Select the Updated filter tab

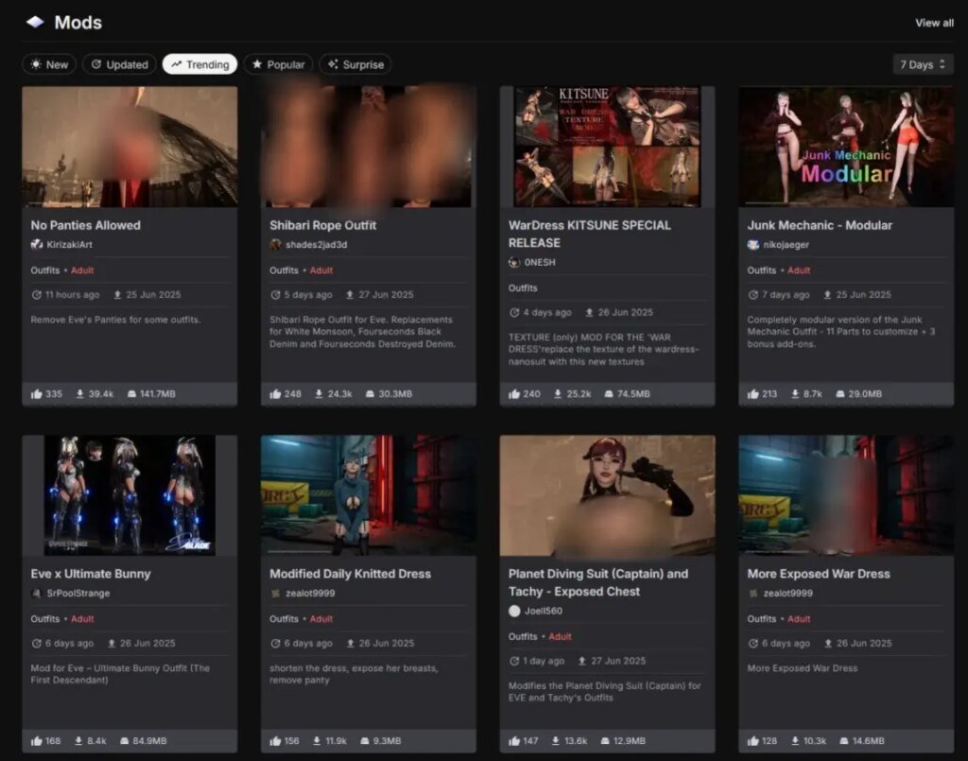click(x=119, y=64)
